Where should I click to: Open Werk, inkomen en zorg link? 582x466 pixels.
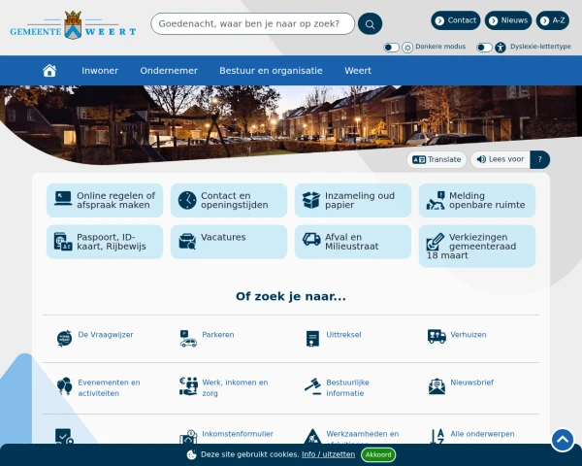coord(235,387)
